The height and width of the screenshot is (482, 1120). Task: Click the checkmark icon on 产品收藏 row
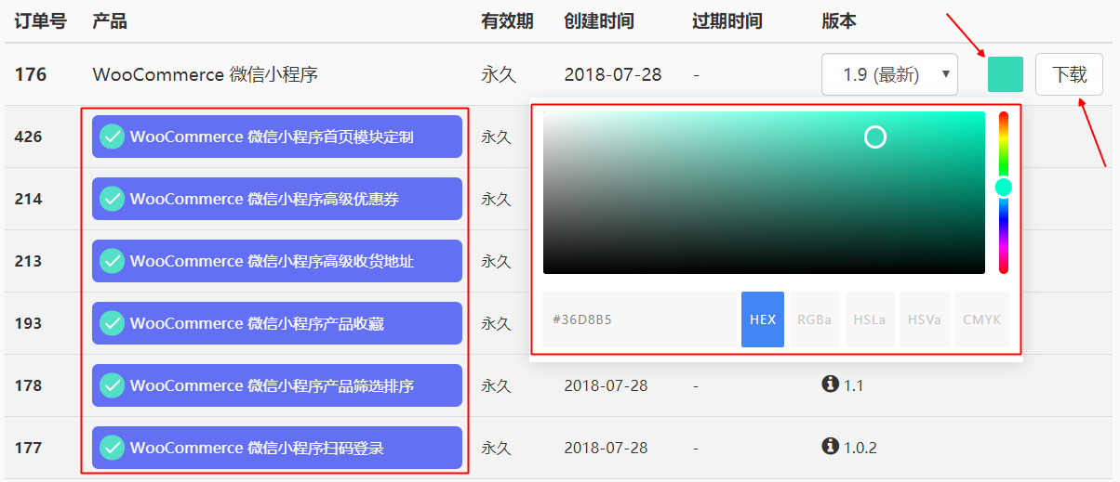point(113,323)
